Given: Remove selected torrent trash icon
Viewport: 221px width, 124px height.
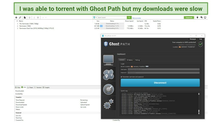Looking at the screenshot, I should tap(29, 18).
